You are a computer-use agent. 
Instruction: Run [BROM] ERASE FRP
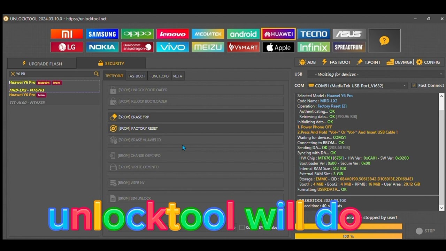(195, 117)
